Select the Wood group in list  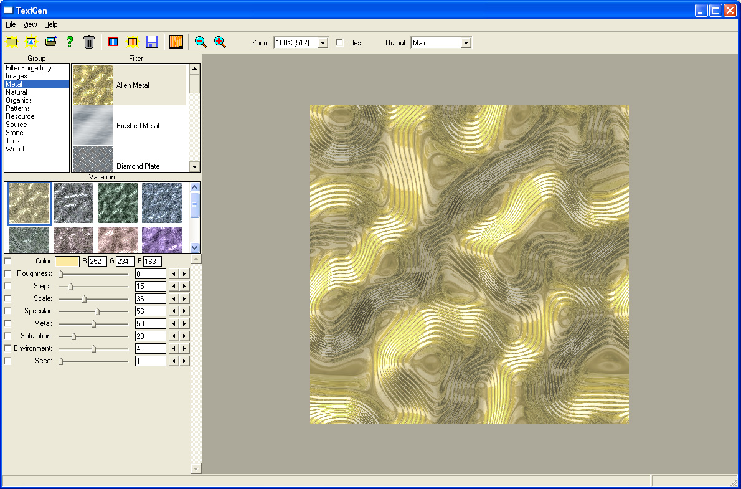[x=15, y=149]
